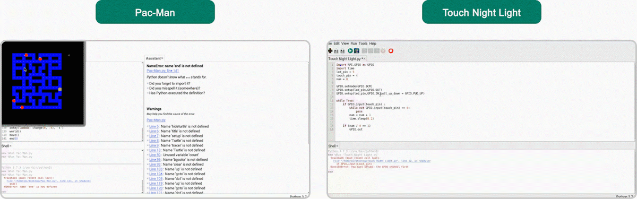637x199 pixels.
Task: Run the script with the green play icon
Action: [x=350, y=51]
